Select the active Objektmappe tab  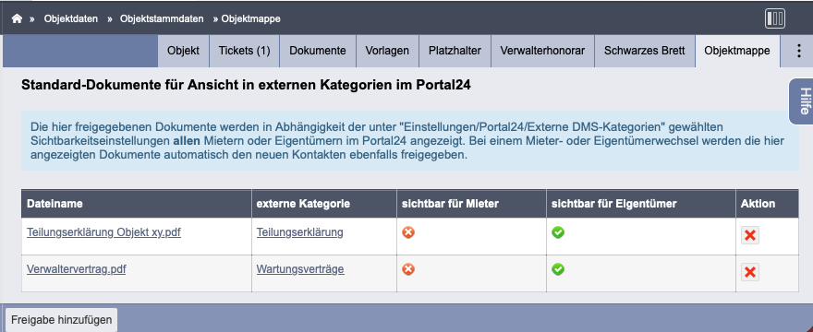click(x=737, y=51)
